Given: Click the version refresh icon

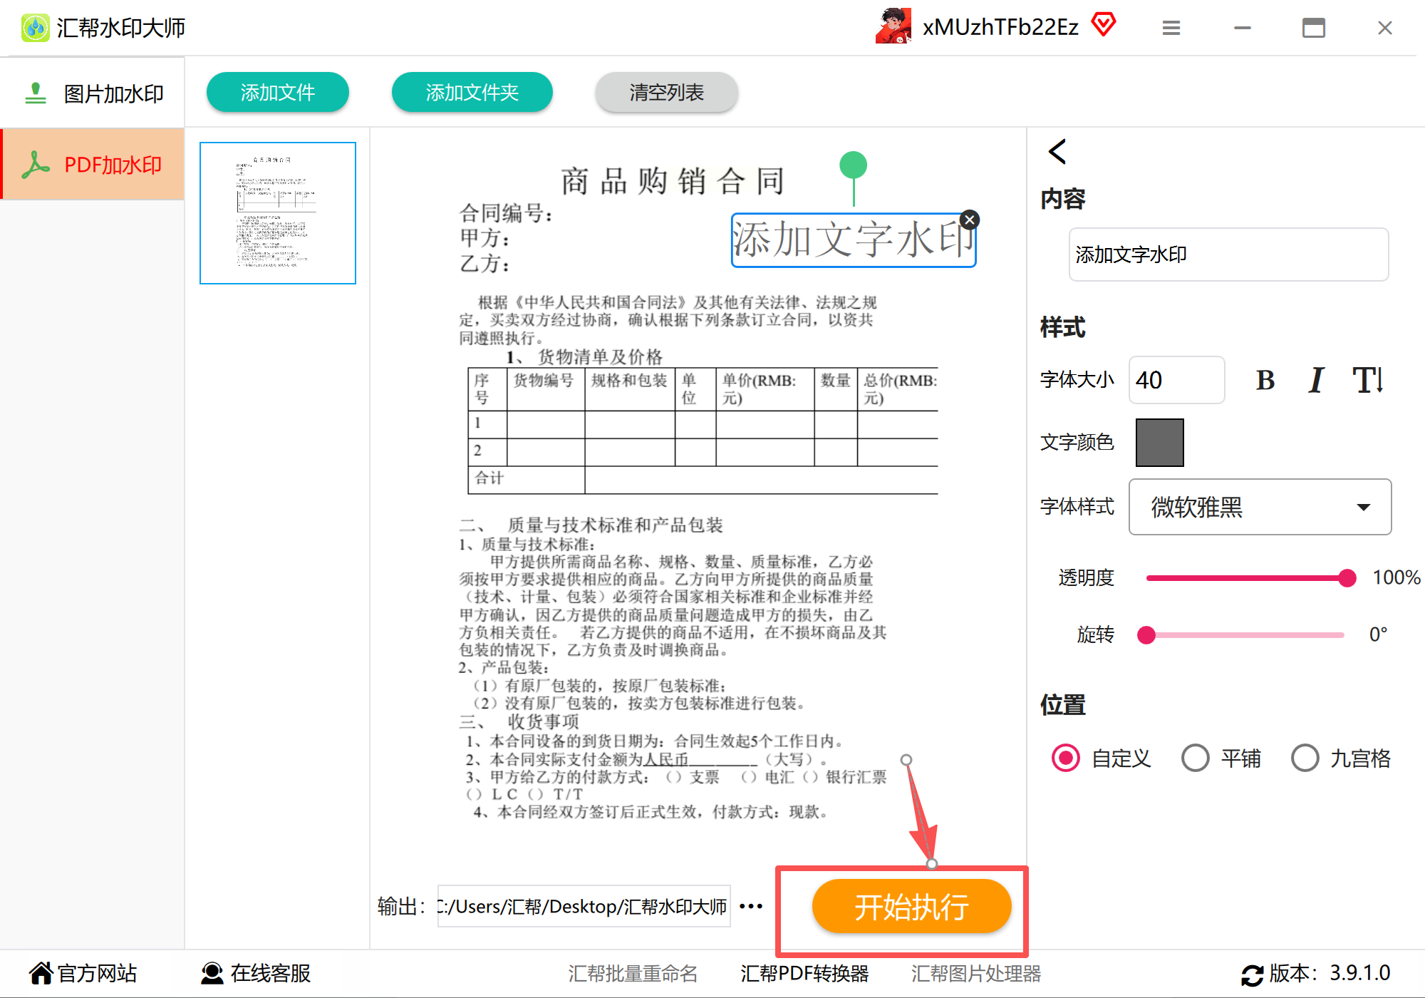Looking at the screenshot, I should (x=1252, y=974).
